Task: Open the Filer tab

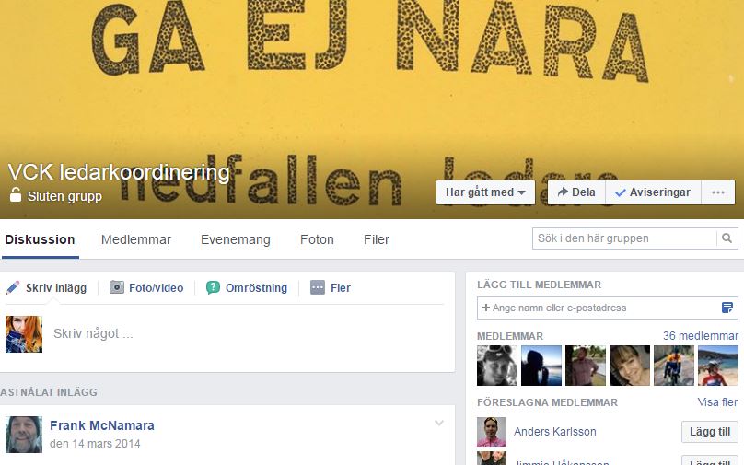Action: pos(377,239)
